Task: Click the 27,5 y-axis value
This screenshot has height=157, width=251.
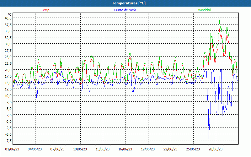Action: 8,51
